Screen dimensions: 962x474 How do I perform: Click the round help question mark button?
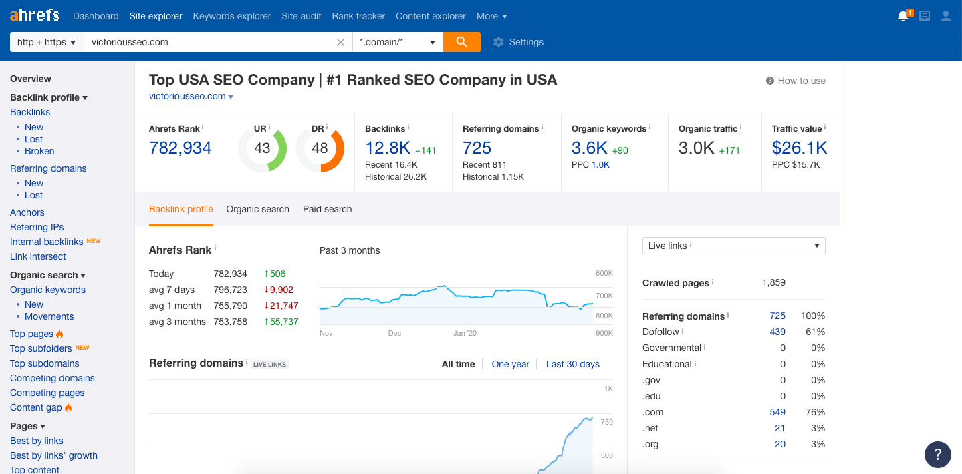(937, 455)
